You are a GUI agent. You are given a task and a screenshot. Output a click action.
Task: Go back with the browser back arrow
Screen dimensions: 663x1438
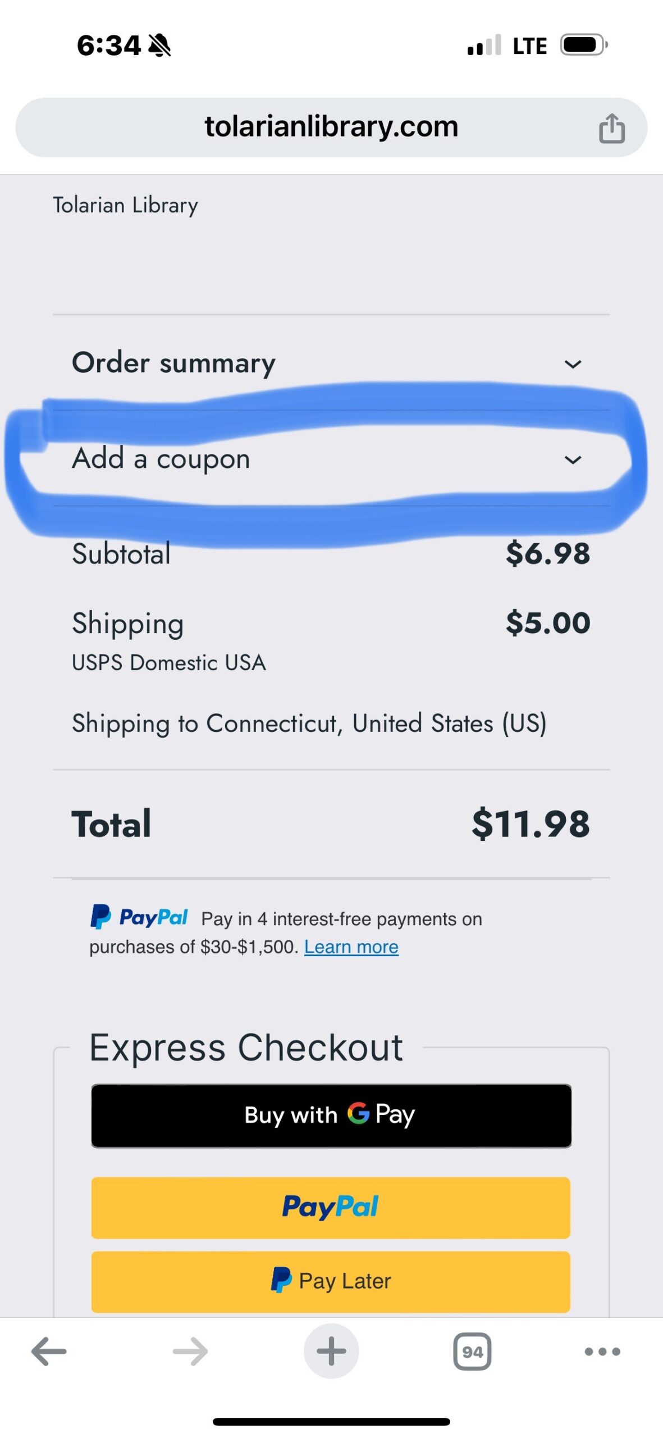(x=49, y=1351)
